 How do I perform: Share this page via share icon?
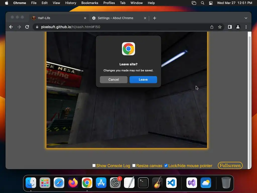[212, 27]
